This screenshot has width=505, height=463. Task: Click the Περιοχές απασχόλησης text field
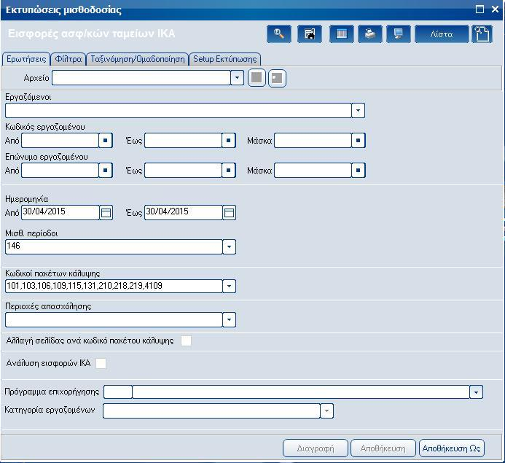pos(114,319)
